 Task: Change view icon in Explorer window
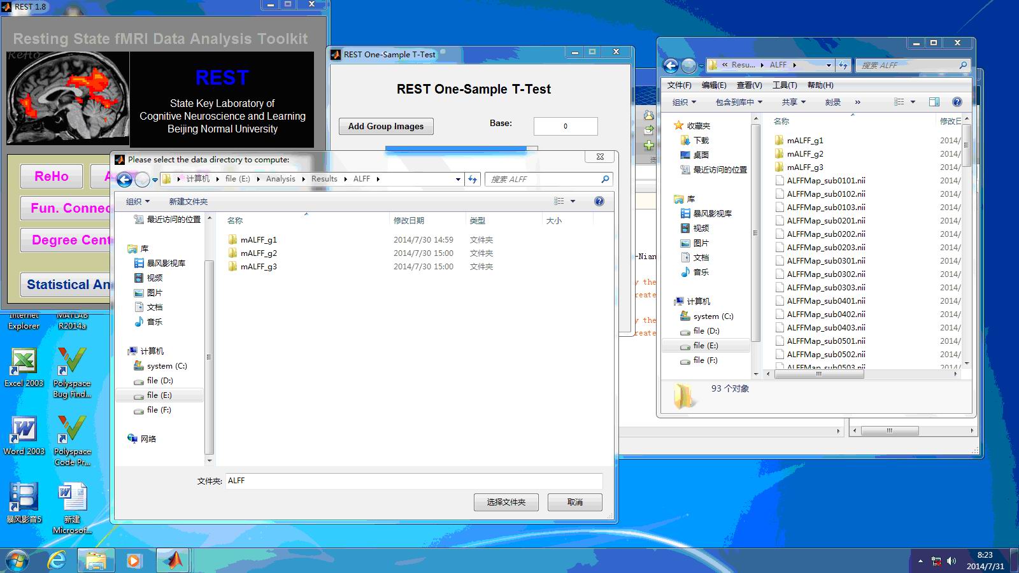[899, 102]
